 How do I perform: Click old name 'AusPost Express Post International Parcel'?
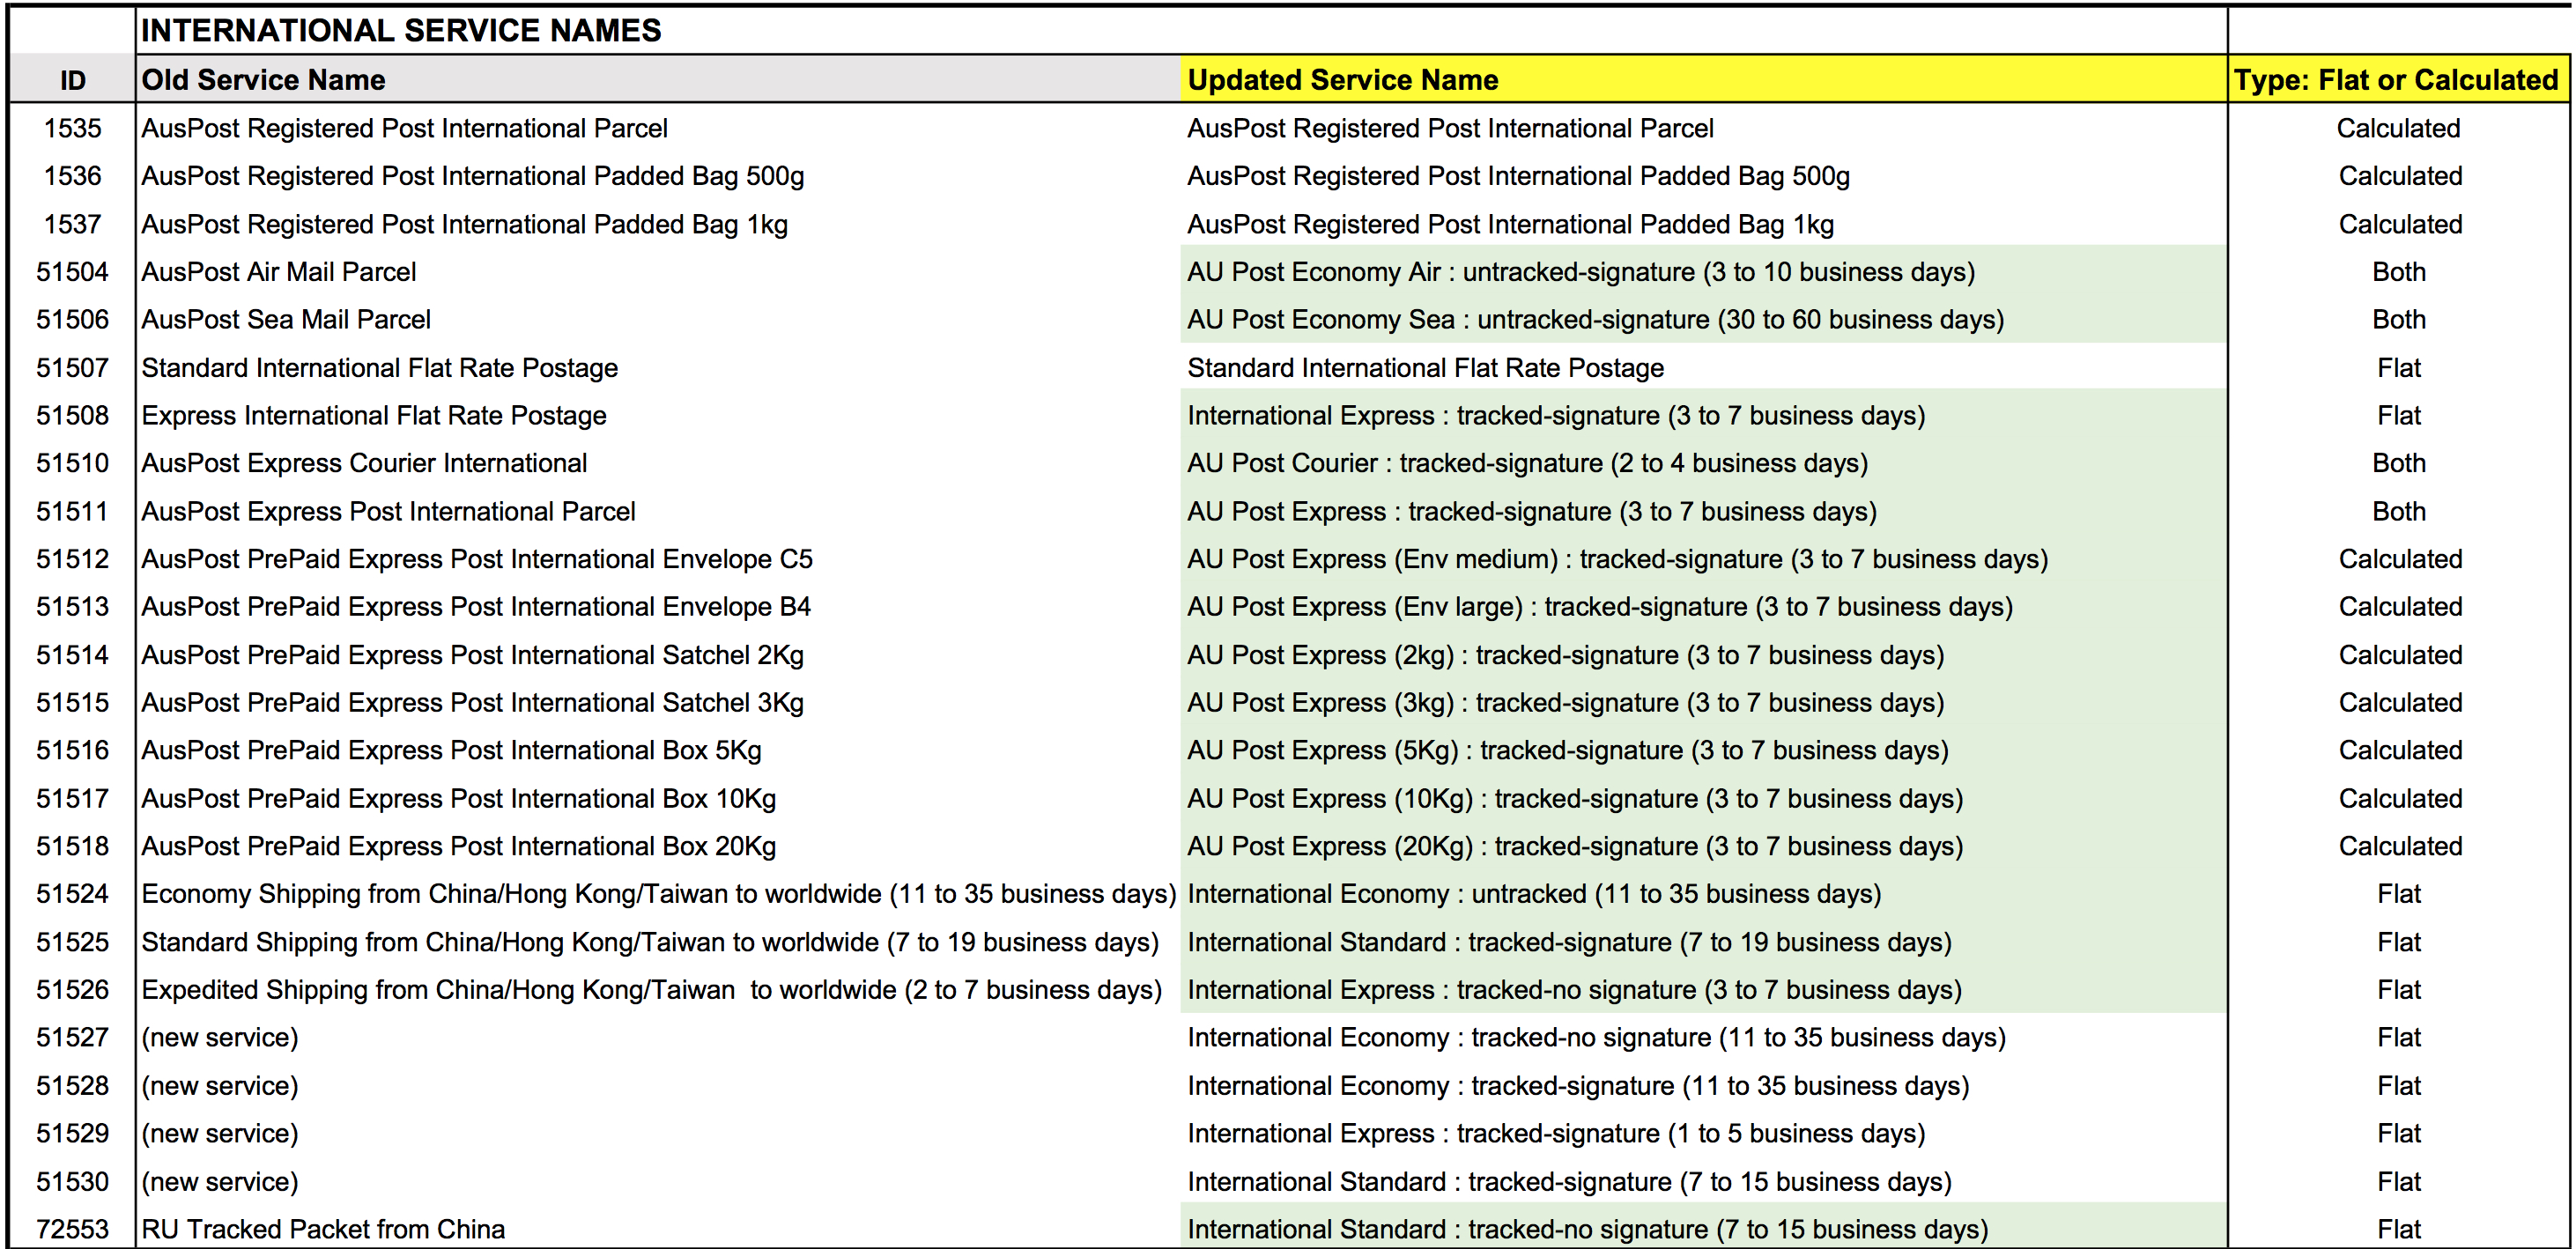coord(388,511)
